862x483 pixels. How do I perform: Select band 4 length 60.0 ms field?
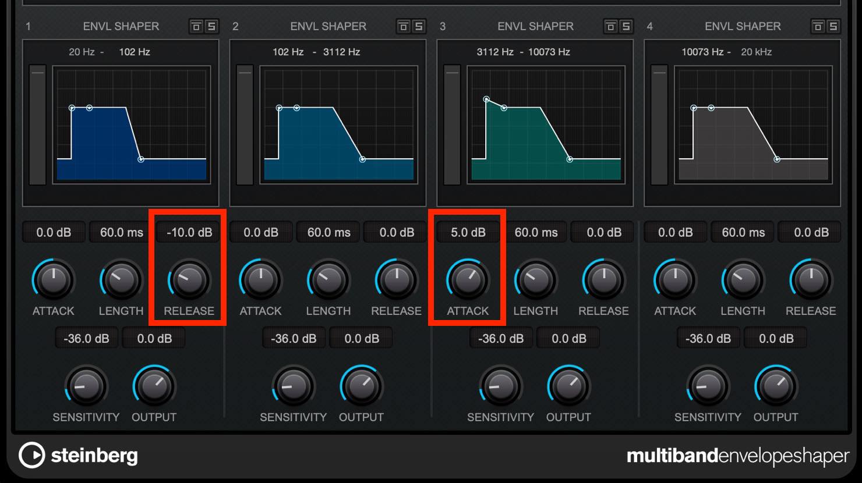[x=744, y=232]
